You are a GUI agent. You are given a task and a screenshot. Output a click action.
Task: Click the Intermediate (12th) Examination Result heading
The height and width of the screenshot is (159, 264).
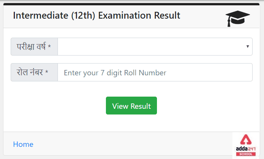click(96, 16)
